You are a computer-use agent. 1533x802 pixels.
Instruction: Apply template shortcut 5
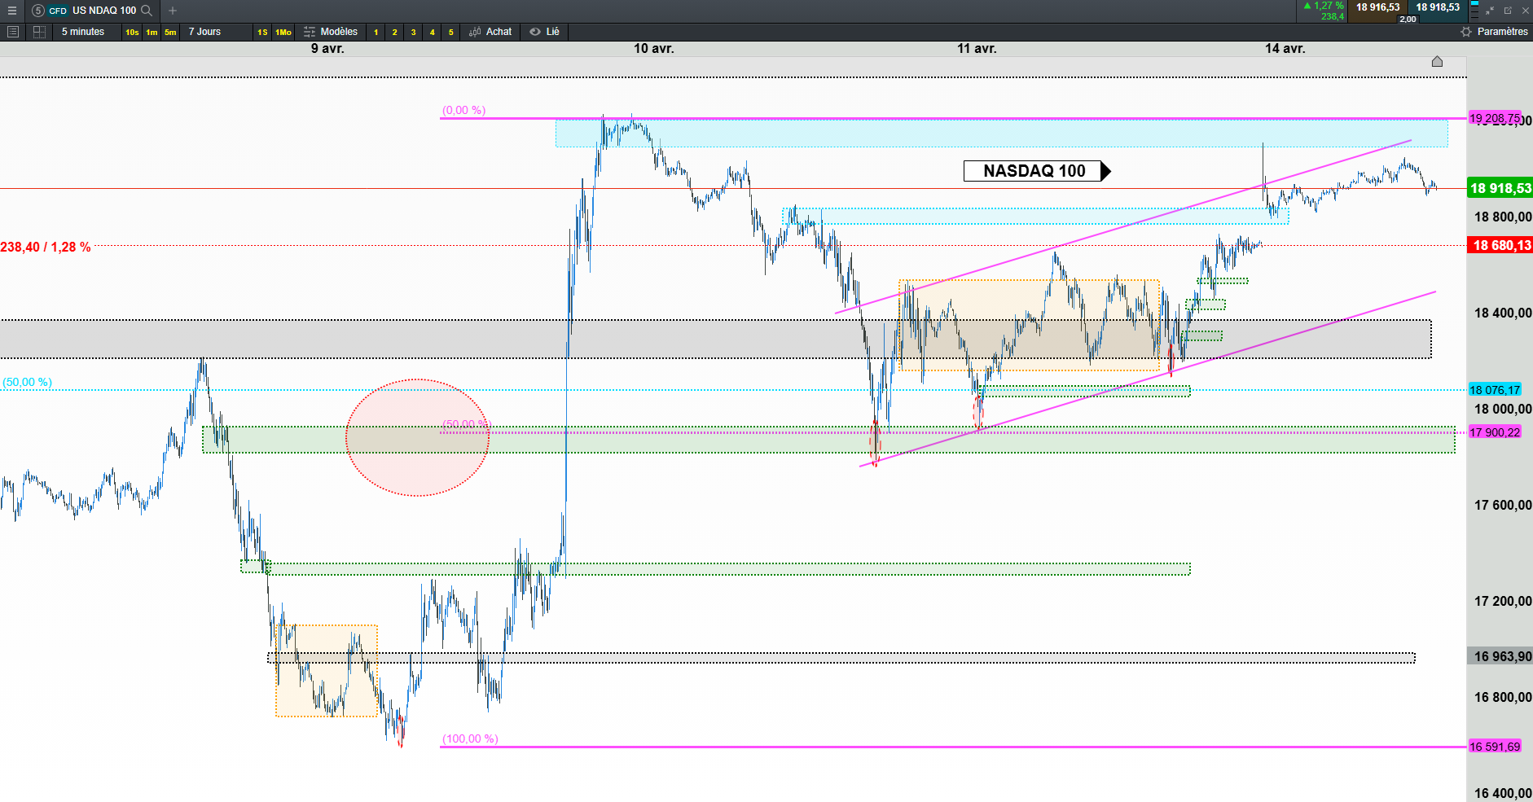(x=451, y=33)
